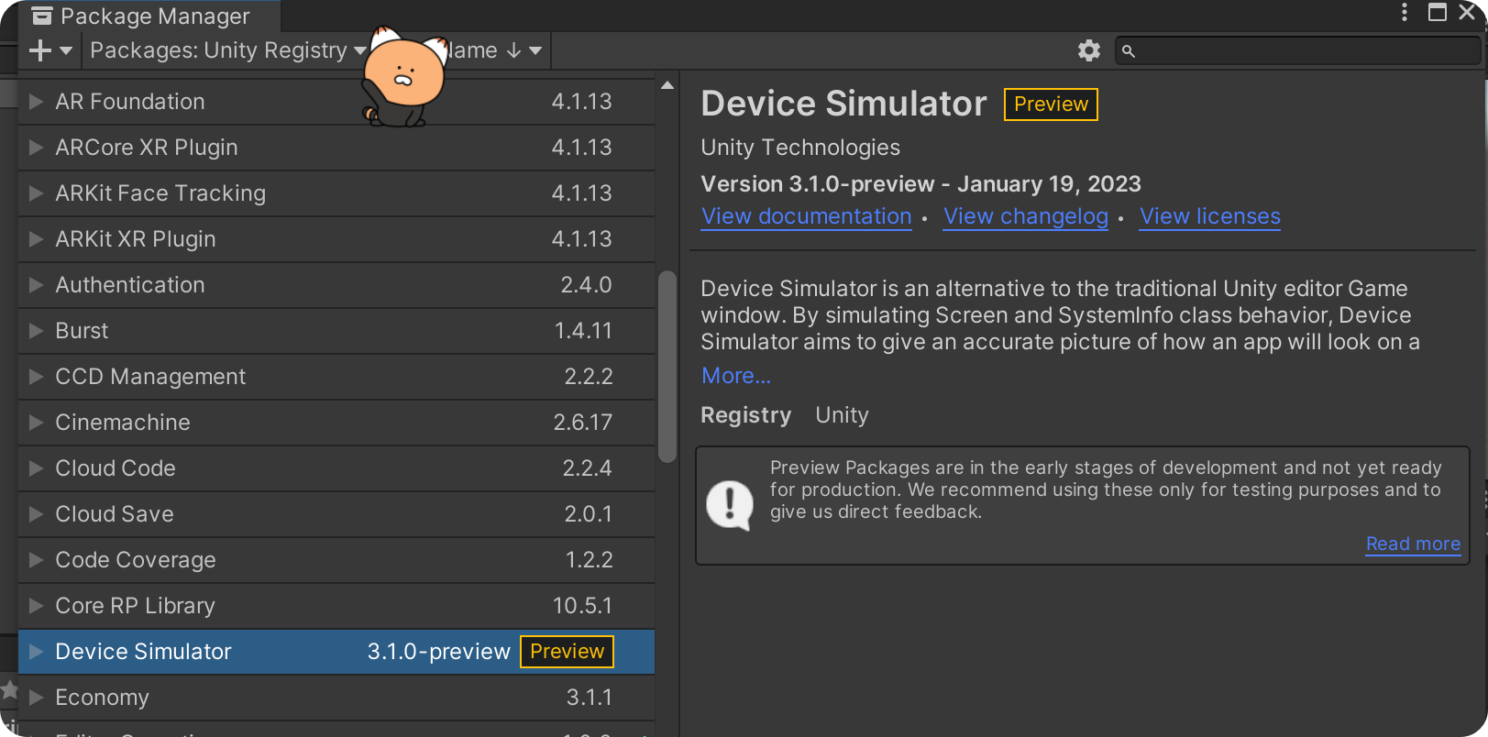Expand the Burst package arrow

pyautogui.click(x=36, y=331)
